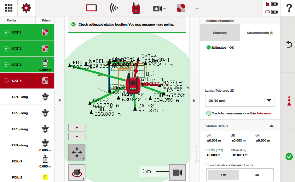Click the undo back arrow
Screen dimensions: 295x182
289,44
